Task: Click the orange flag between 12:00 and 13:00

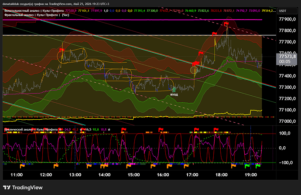Action: pos(56,166)
